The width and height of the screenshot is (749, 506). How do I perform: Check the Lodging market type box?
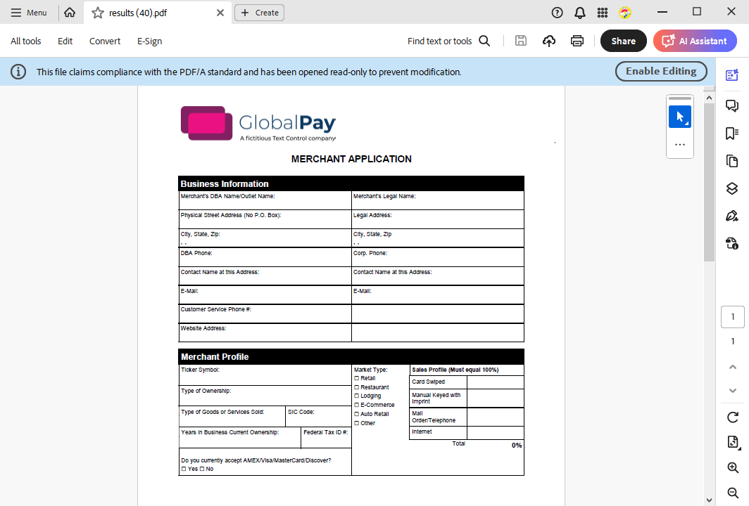click(x=356, y=396)
